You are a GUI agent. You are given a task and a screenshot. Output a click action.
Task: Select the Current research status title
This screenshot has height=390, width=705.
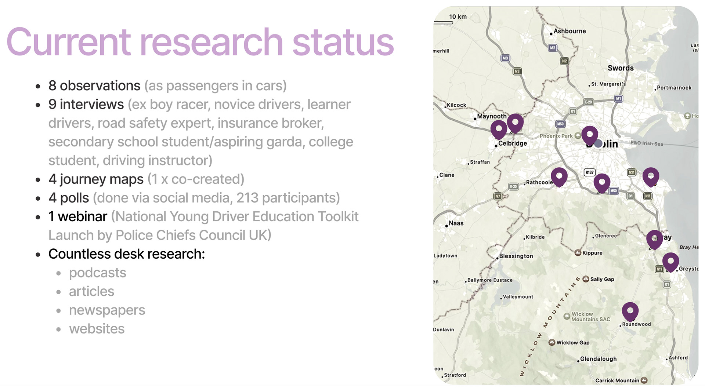pyautogui.click(x=200, y=42)
